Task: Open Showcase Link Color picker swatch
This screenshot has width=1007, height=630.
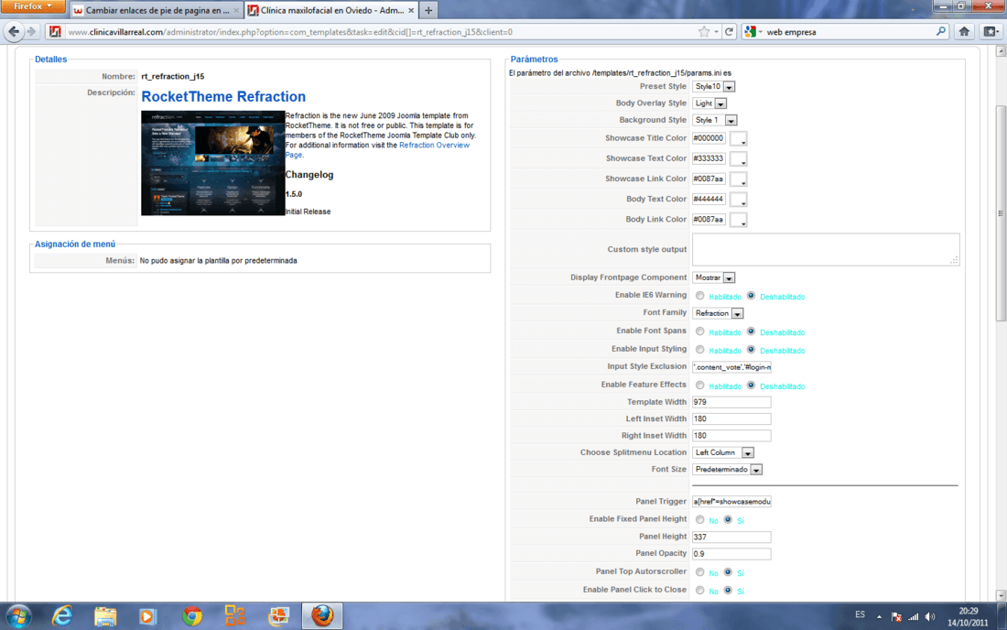Action: (x=739, y=179)
